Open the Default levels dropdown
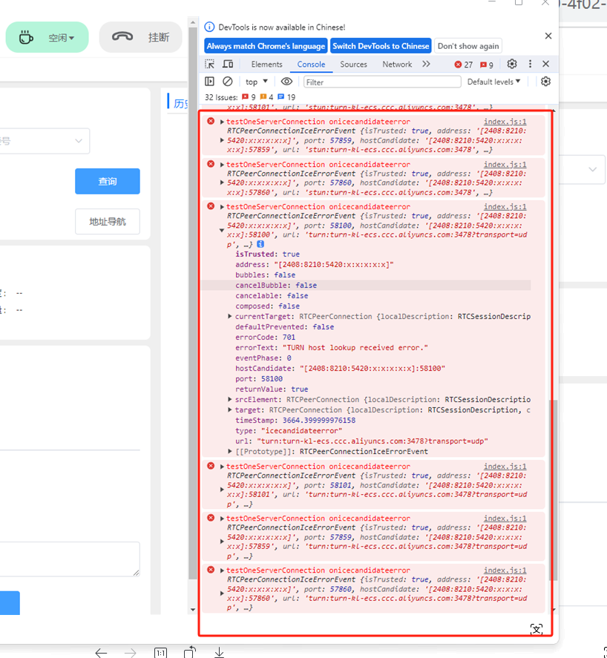Viewport: 607px width, 658px height. point(493,82)
